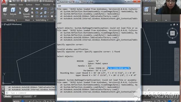Click the Save quick-access icon
181x102 pixels.
click(18, 1)
